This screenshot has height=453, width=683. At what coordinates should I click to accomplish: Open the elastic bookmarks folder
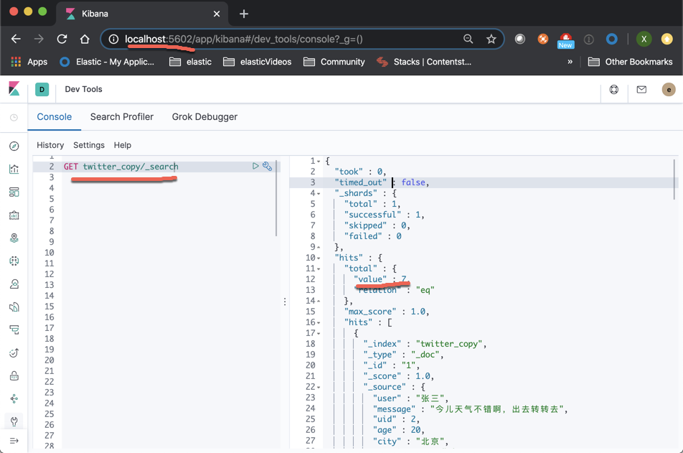coord(190,62)
